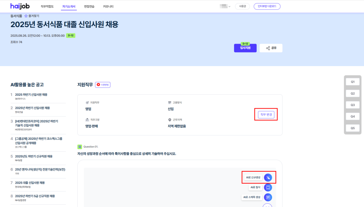Screen dimensions: 364x207
Task: Click the 공유 share button
Action: (x=271, y=48)
